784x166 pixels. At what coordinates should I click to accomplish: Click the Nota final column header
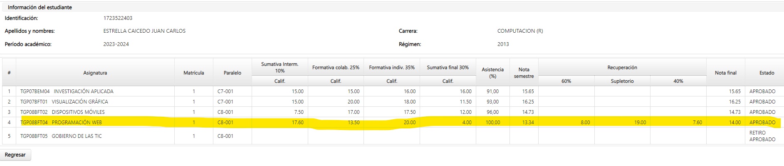(726, 72)
